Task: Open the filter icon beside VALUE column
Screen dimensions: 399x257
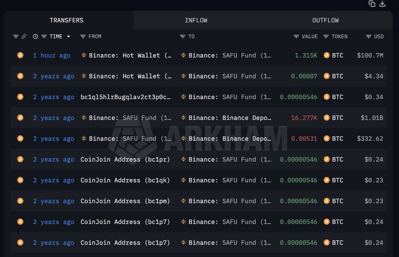Action: pyautogui.click(x=296, y=36)
